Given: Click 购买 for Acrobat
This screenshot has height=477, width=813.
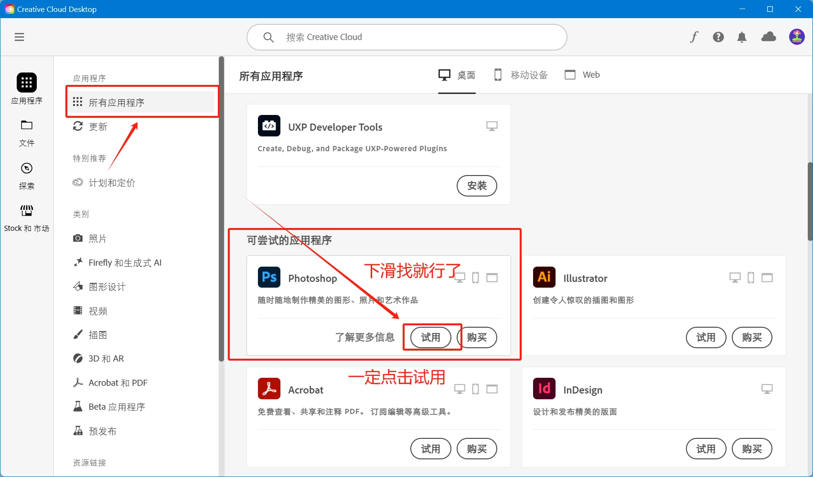Looking at the screenshot, I should coord(477,449).
